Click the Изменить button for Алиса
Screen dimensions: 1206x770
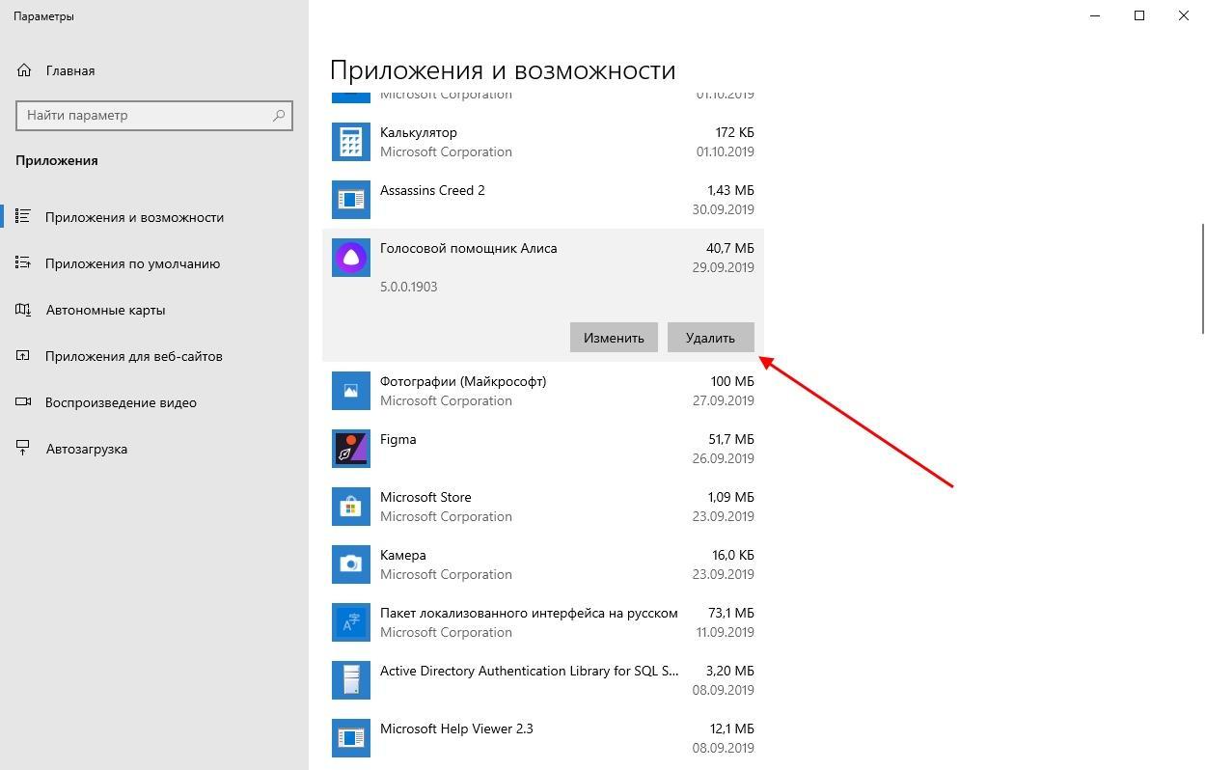pyautogui.click(x=614, y=338)
